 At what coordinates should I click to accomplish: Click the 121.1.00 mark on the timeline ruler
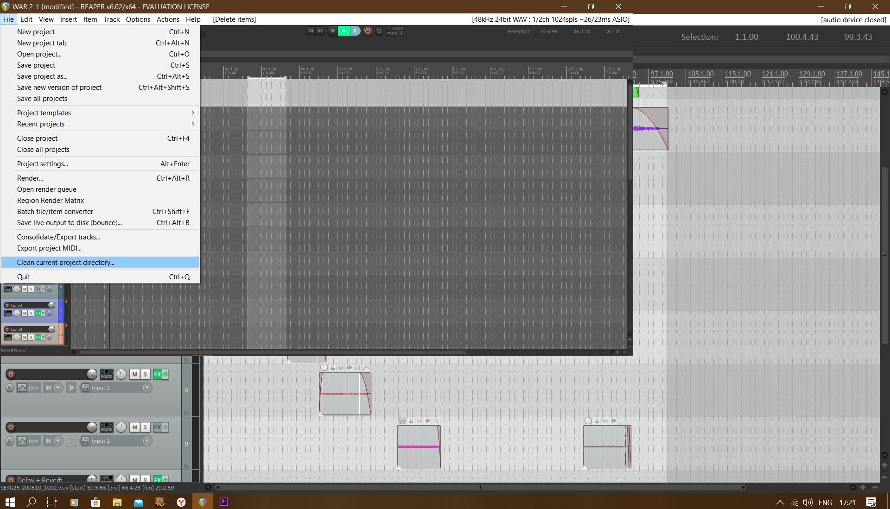775,74
